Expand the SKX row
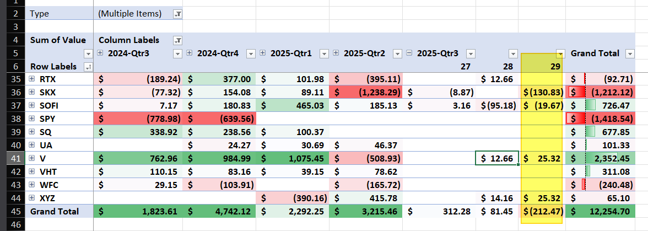648x231 pixels. click(x=32, y=93)
